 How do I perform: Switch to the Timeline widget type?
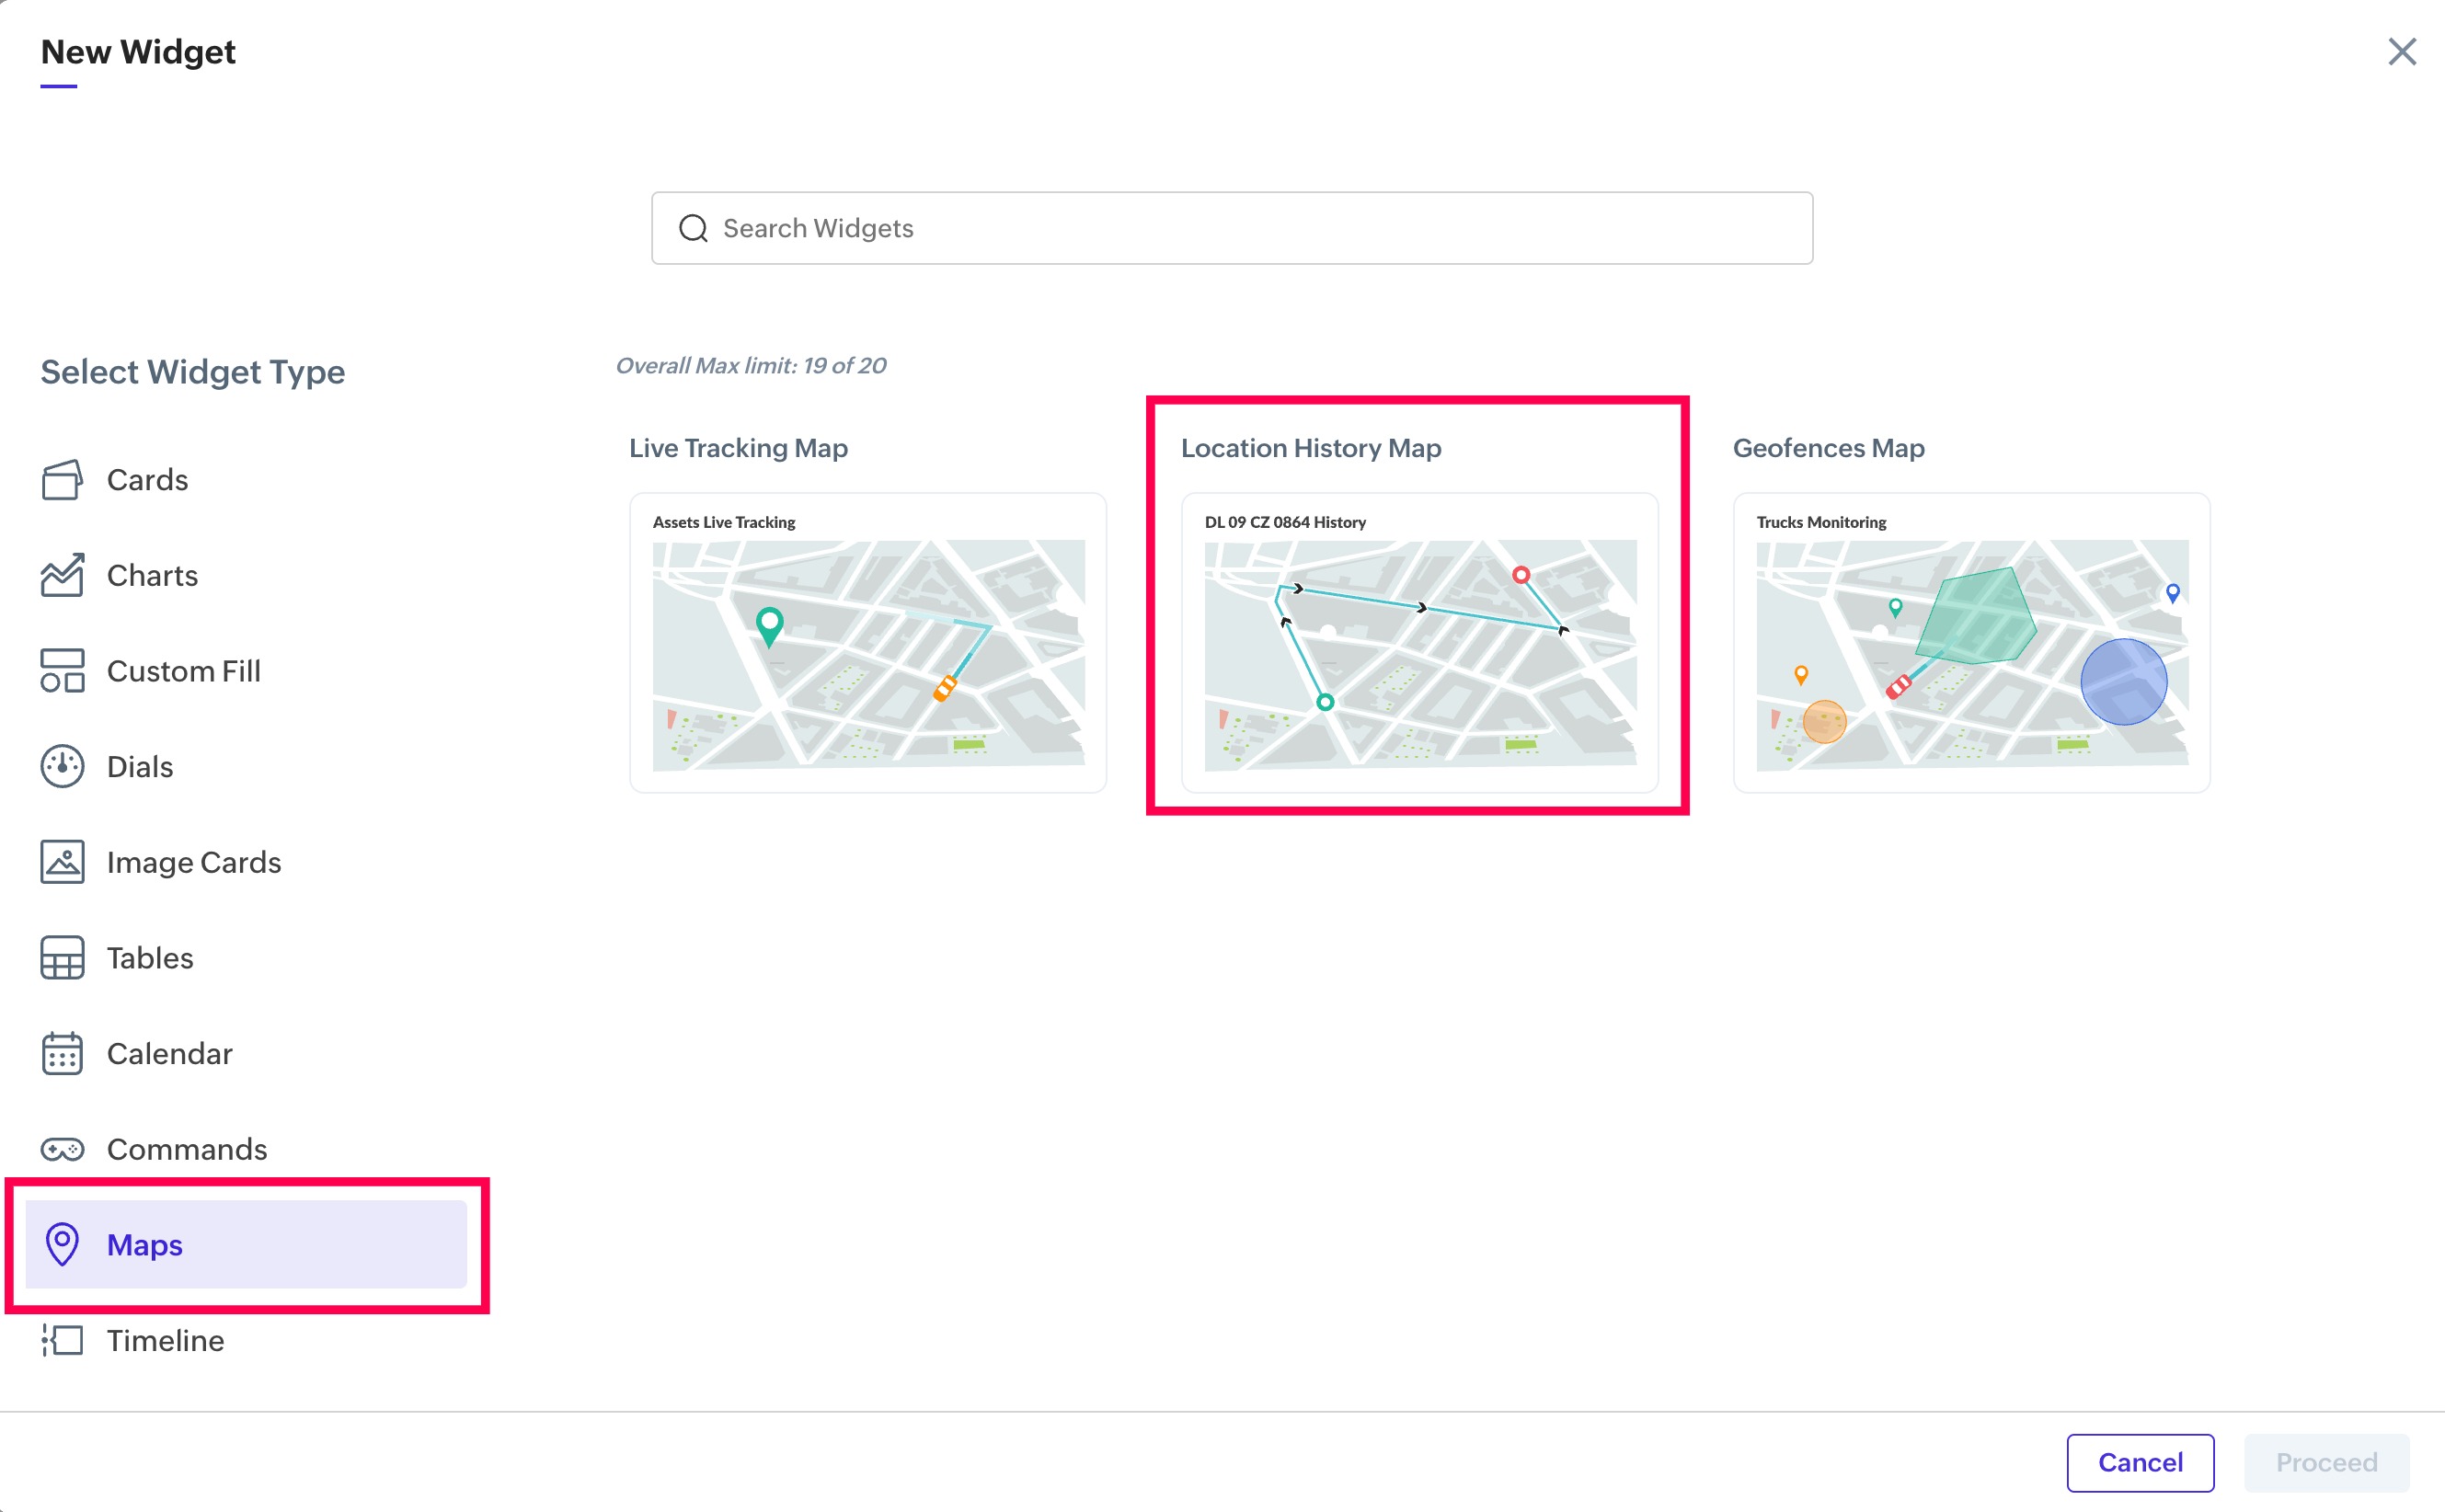(x=165, y=1340)
